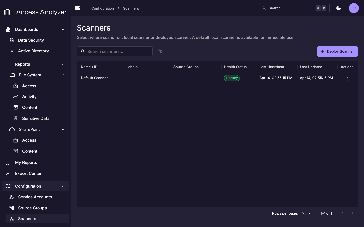Open the FG user avatar menu

tap(354, 8)
